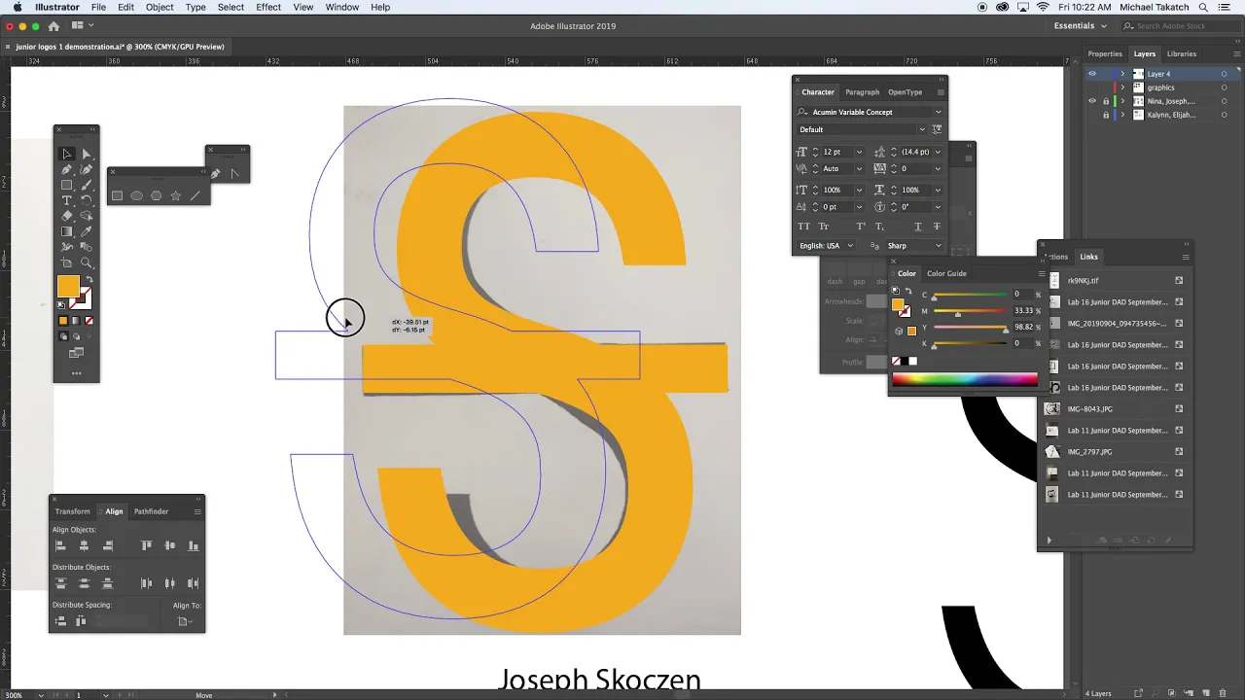Switch to the Transform tab
The image size is (1245, 700).
73,511
